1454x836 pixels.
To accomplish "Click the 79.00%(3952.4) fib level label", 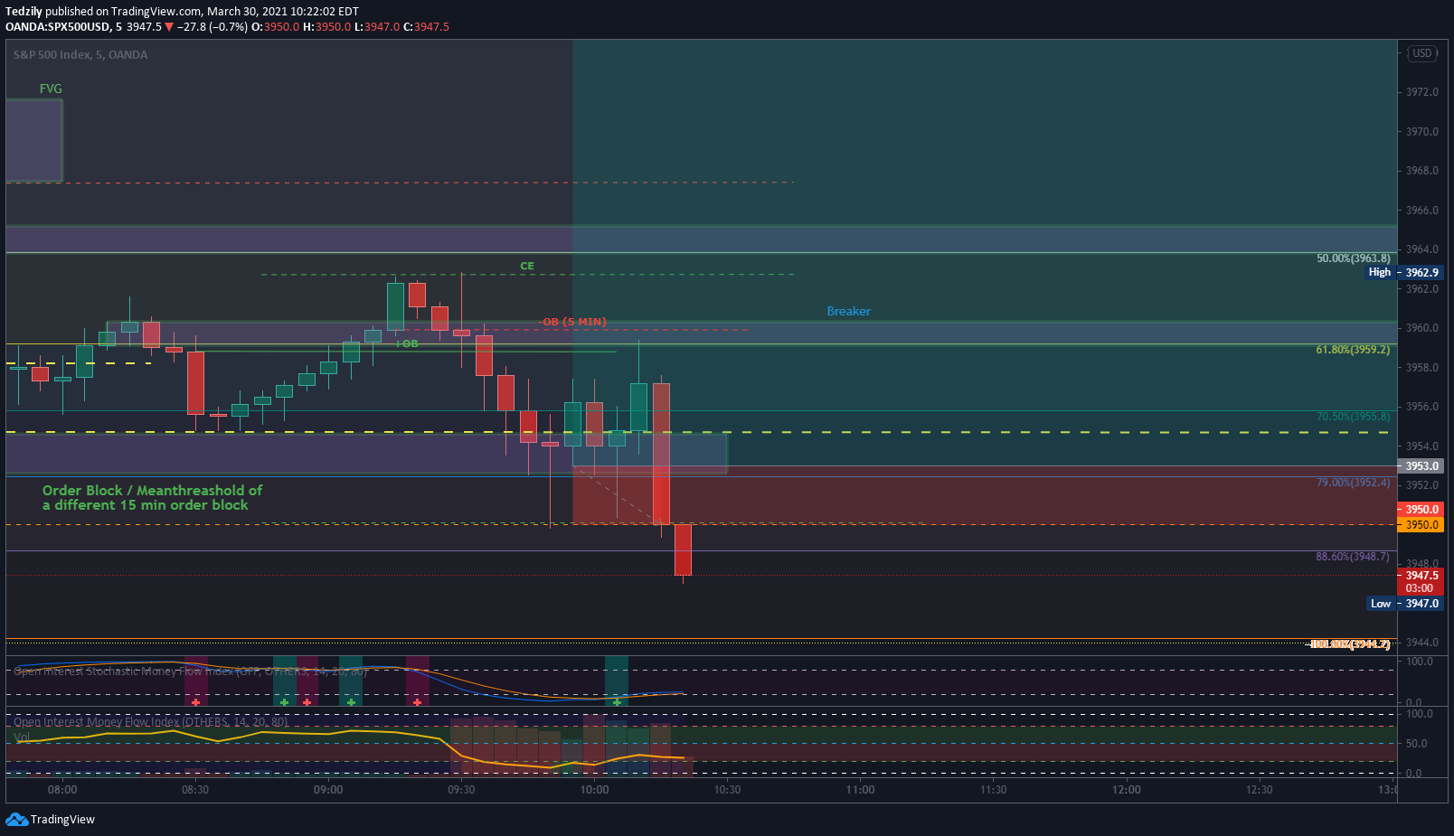I will [x=1353, y=483].
